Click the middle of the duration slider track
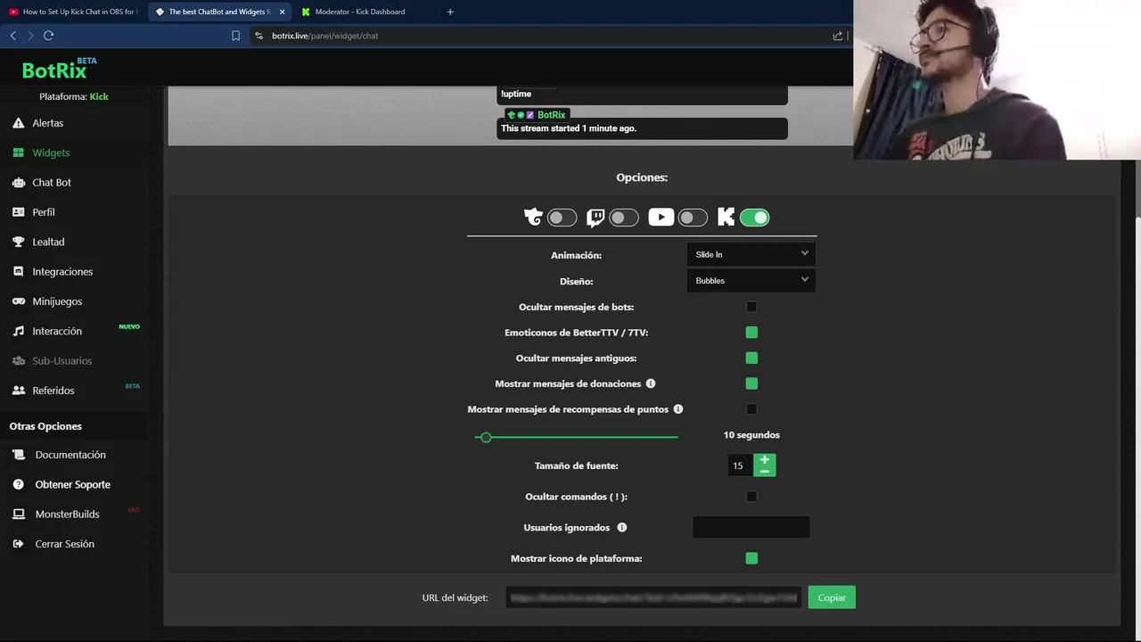Viewport: 1141px width, 642px height. pos(577,437)
